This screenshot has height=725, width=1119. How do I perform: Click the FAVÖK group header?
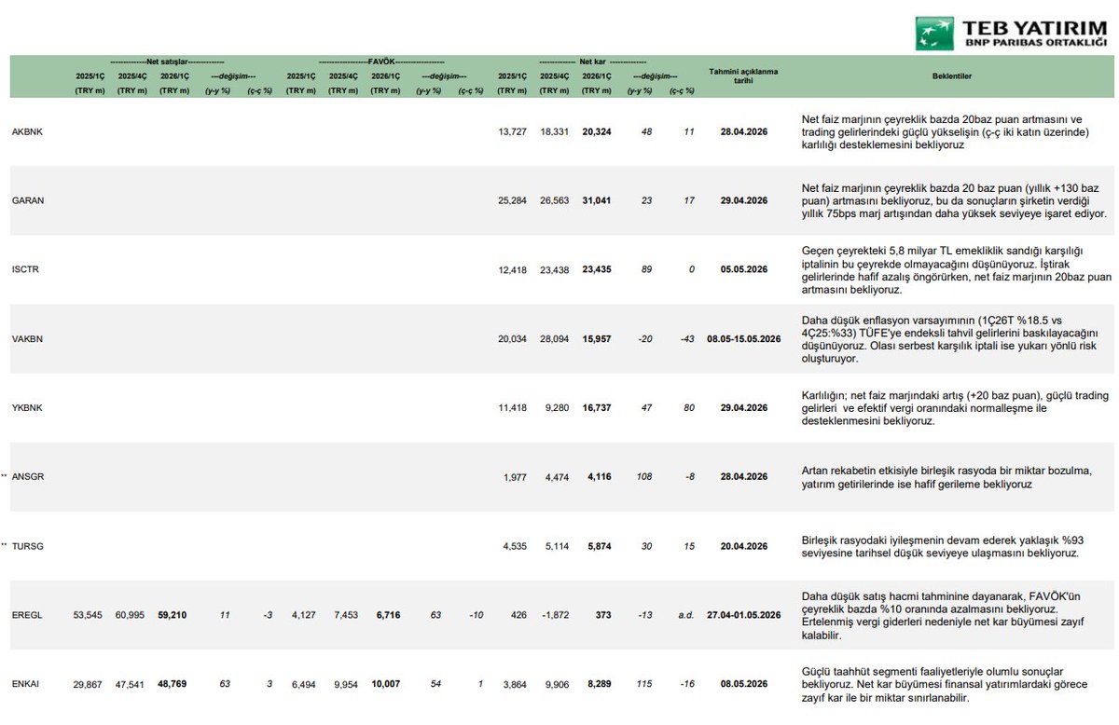click(380, 61)
